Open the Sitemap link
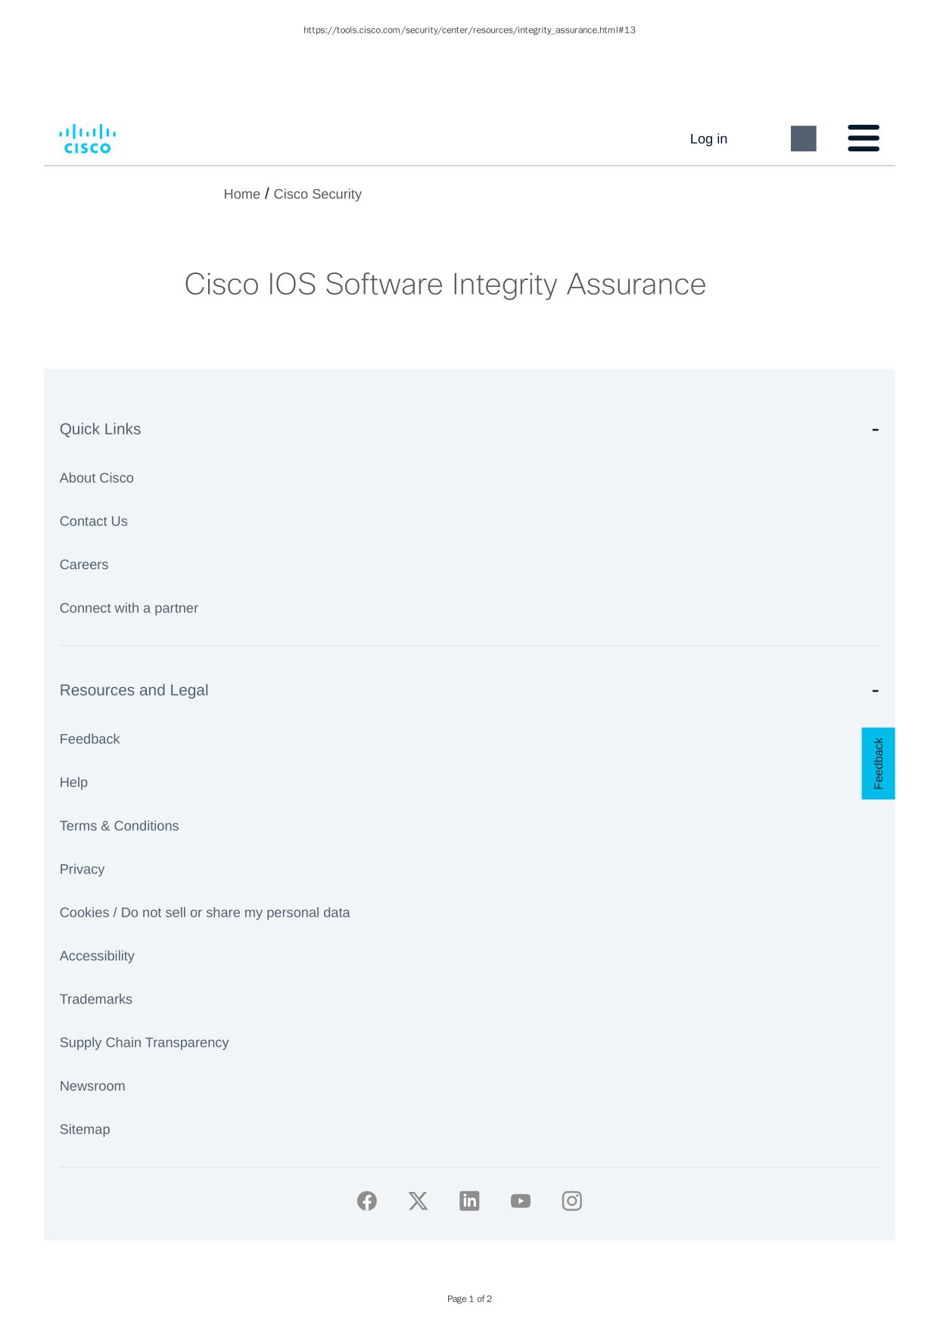 [x=85, y=1130]
